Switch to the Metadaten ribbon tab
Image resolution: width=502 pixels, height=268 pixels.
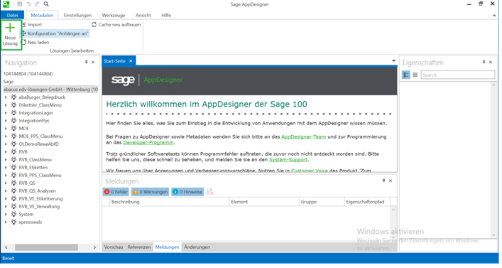42,15
